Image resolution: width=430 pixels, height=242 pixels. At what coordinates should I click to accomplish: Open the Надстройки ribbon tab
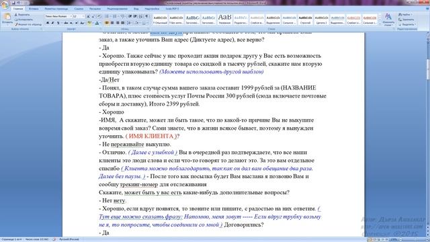tap(152, 9)
